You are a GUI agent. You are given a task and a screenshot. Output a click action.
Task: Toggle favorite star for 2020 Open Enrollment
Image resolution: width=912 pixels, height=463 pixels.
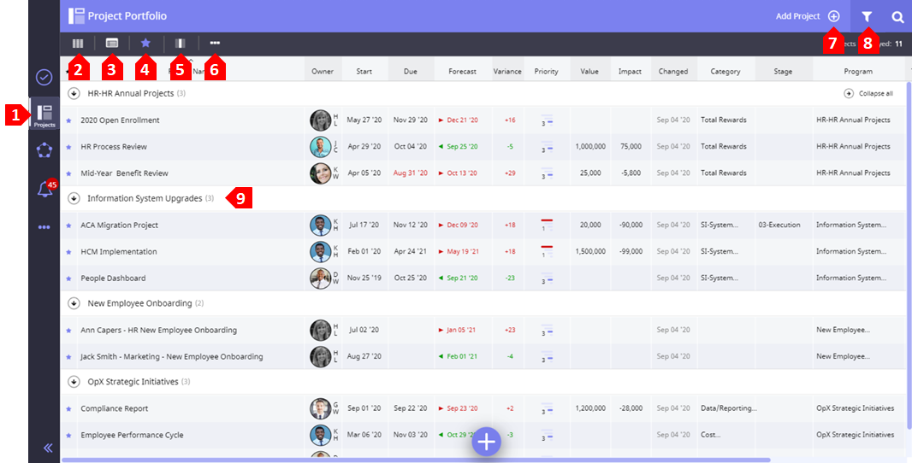pos(68,120)
